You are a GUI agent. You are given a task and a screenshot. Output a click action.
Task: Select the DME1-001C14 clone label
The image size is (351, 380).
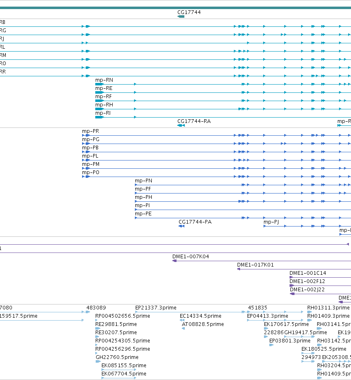click(308, 273)
